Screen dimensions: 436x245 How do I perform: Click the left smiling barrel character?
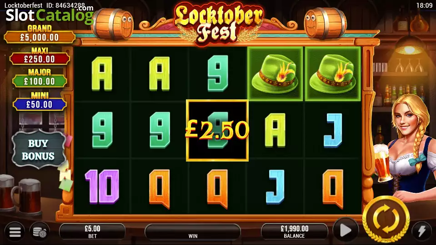(x=113, y=24)
